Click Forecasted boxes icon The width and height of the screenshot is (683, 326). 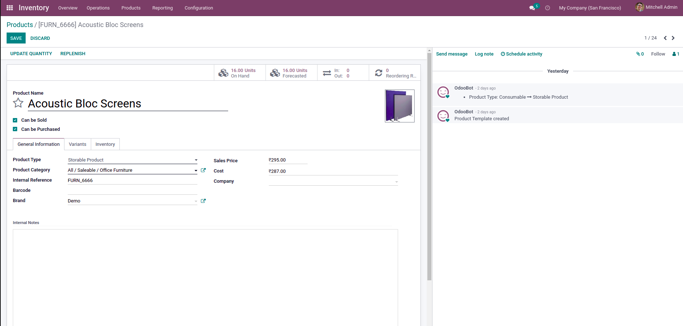point(275,73)
